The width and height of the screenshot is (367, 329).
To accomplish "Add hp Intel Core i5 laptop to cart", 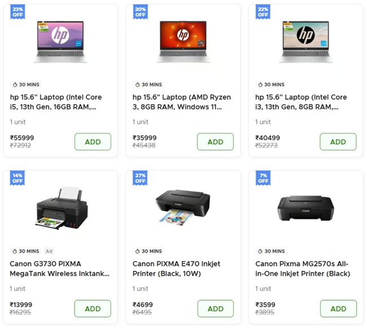I will pyautogui.click(x=93, y=142).
